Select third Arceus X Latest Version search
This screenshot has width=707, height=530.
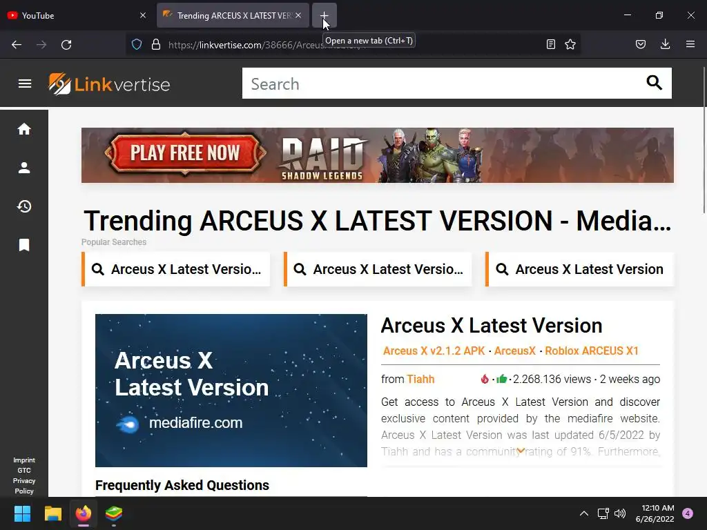pos(579,270)
